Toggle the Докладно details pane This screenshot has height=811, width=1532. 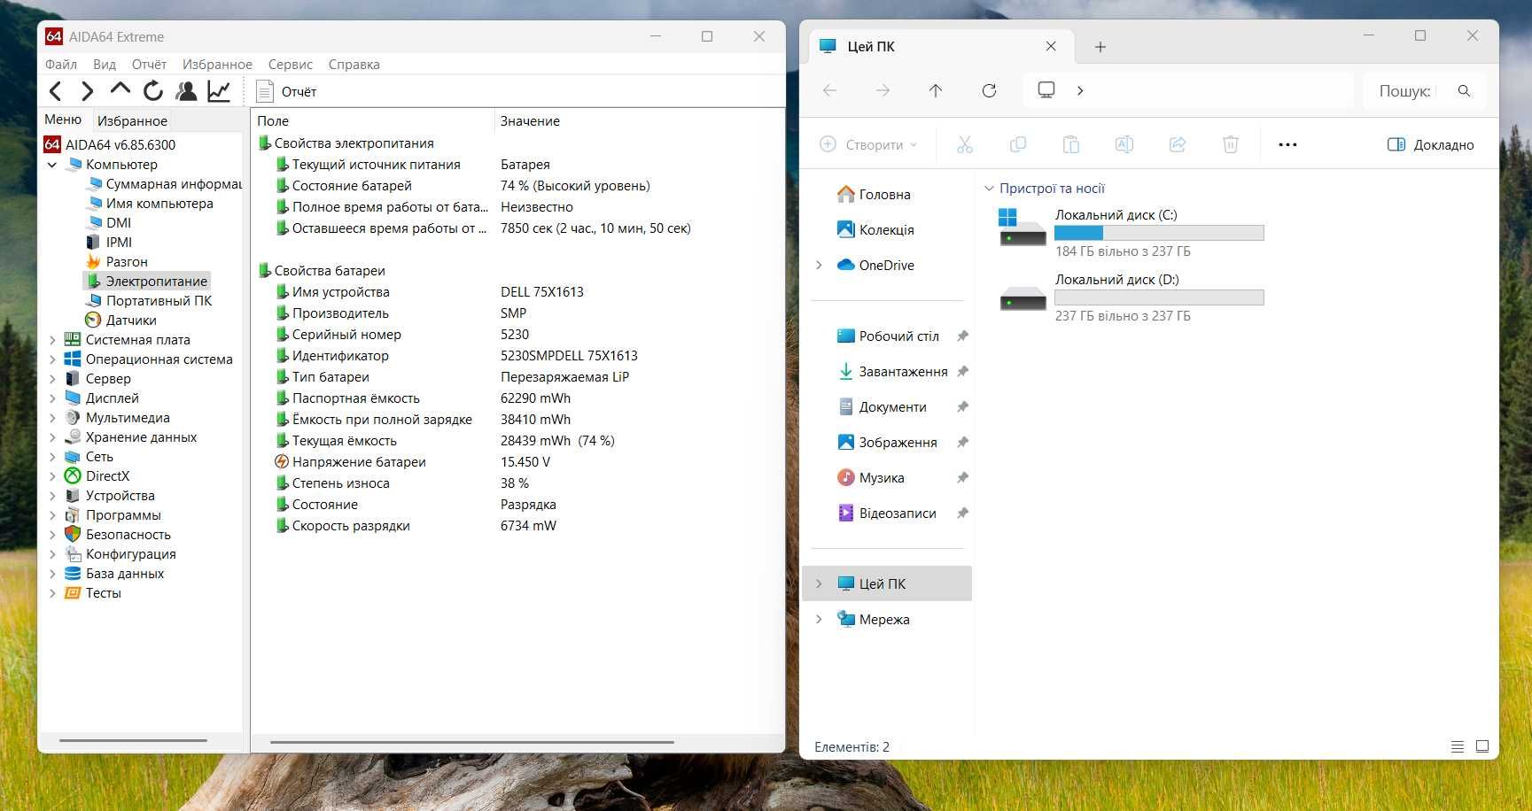point(1430,144)
